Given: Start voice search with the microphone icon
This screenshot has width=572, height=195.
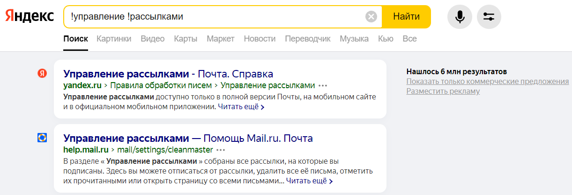Looking at the screenshot, I should tap(460, 17).
